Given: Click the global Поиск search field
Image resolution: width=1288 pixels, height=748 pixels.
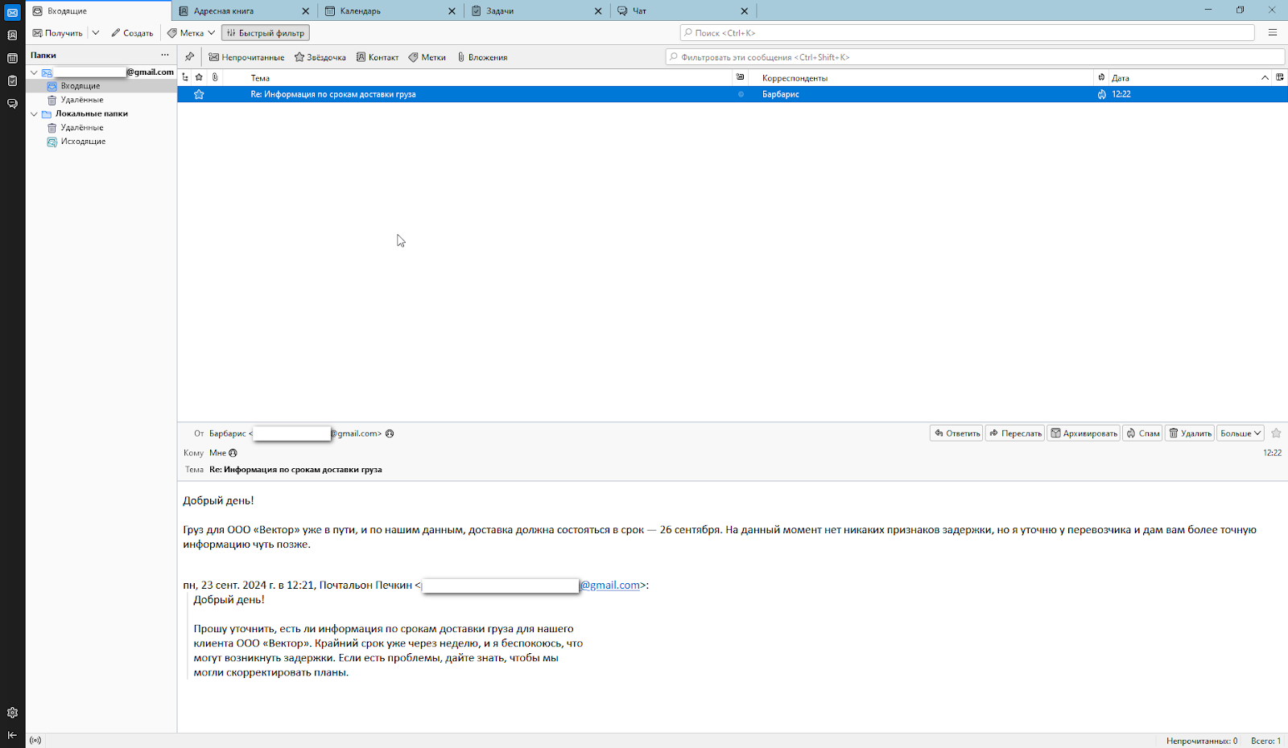Looking at the screenshot, I should [967, 33].
